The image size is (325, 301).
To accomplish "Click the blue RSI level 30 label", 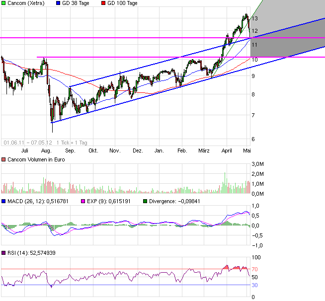I will 255,285.
